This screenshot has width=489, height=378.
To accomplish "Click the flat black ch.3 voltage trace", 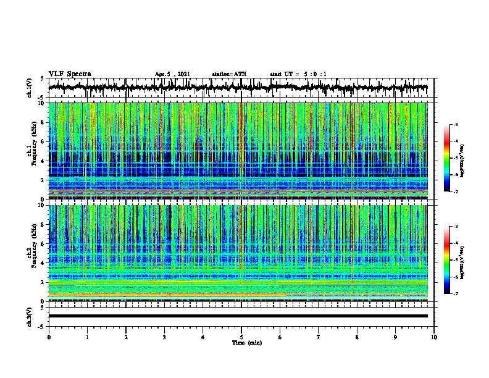I will coord(238,316).
